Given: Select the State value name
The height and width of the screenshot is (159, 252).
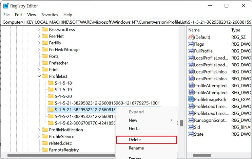Looking at the screenshot, I should tap(199, 134).
